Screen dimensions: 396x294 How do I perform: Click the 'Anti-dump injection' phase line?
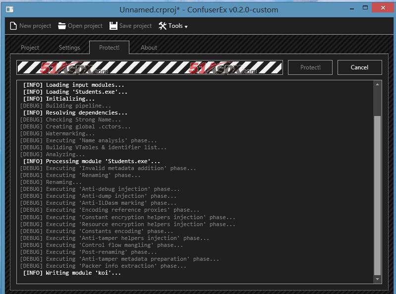[x=98, y=196]
